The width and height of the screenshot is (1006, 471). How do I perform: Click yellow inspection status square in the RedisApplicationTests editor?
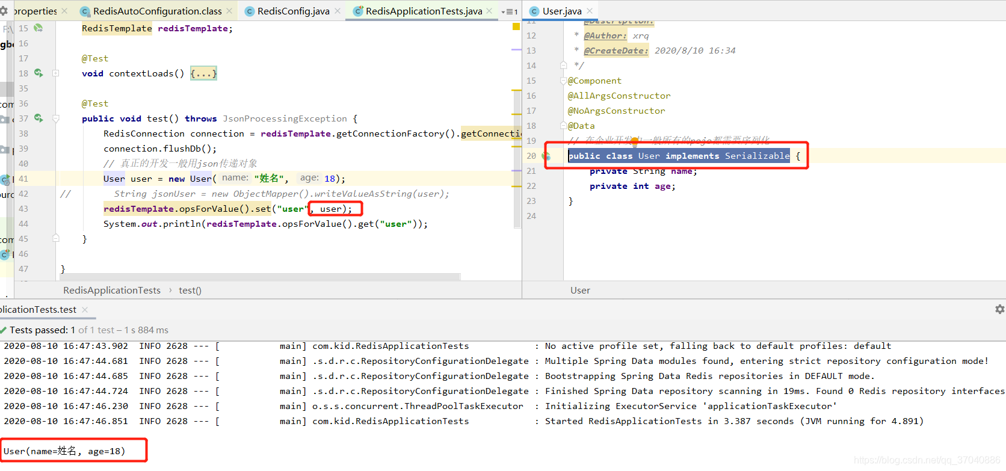point(516,26)
